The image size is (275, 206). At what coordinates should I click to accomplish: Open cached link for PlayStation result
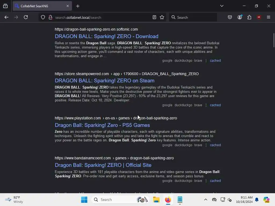(215, 145)
